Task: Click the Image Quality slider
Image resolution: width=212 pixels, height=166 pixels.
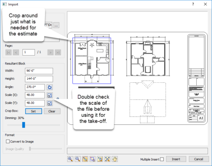Action: coord(46,149)
